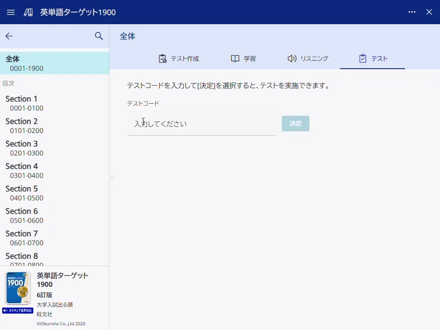Select the checklist icon on the テスト tab
The width and height of the screenshot is (440, 330).
click(x=362, y=58)
